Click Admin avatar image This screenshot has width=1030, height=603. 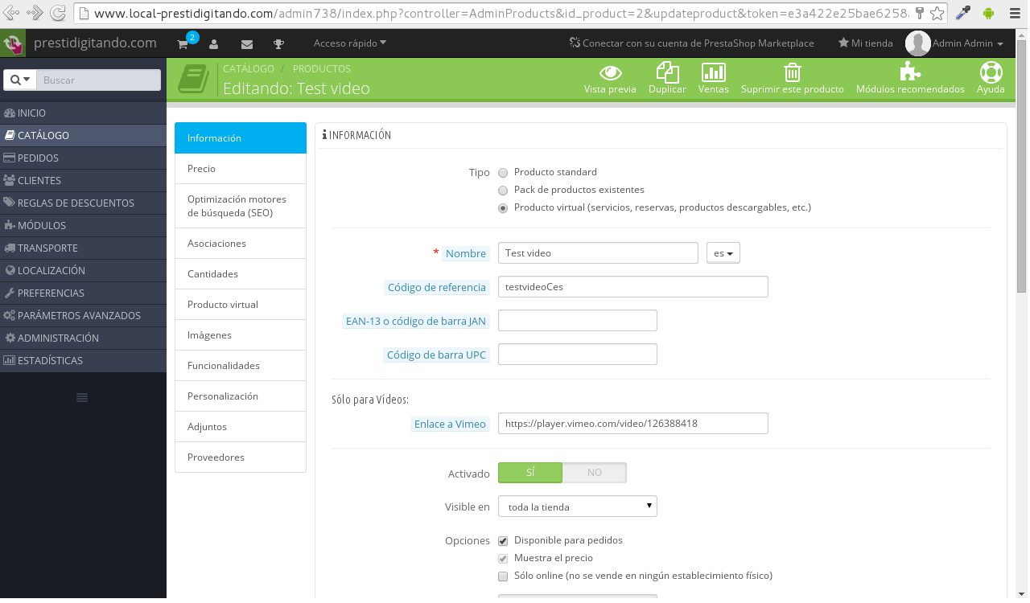pos(918,43)
